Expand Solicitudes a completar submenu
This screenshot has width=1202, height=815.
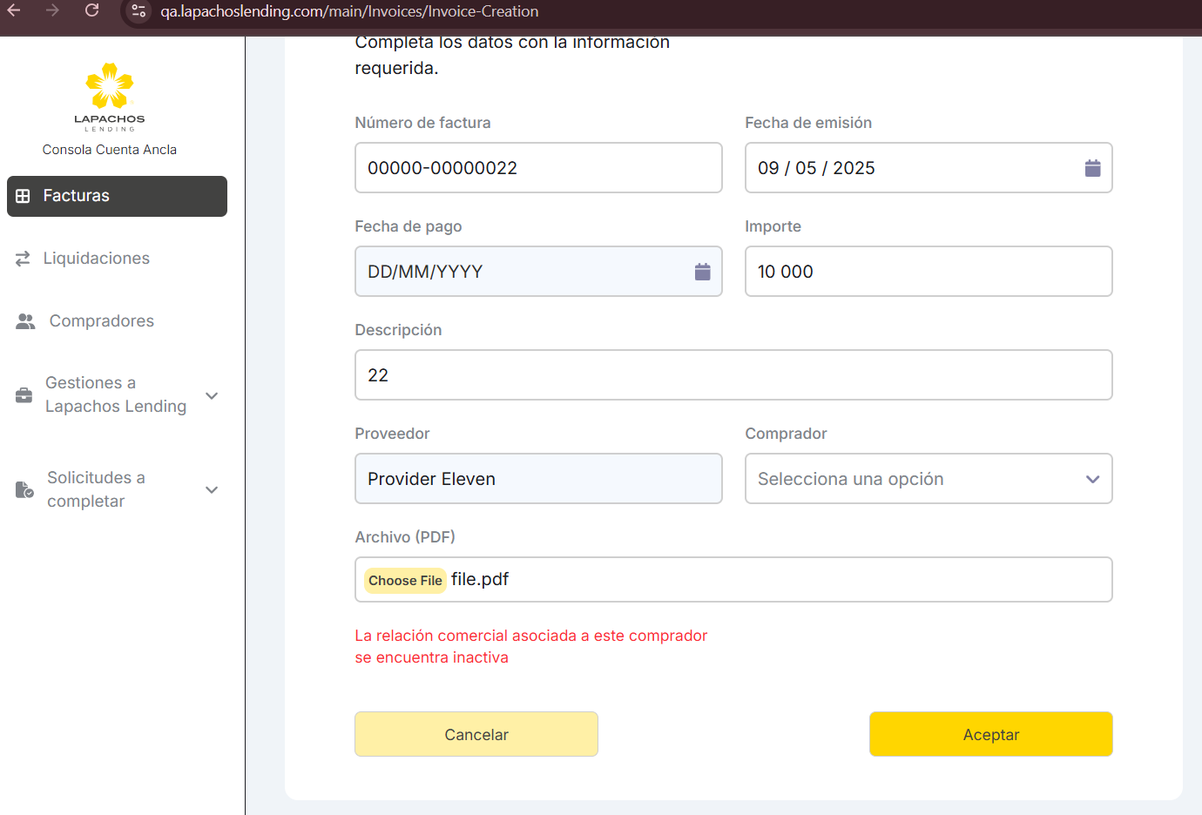point(212,489)
